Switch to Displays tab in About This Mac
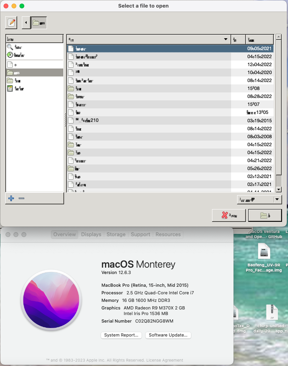288x366 pixels. coord(91,234)
